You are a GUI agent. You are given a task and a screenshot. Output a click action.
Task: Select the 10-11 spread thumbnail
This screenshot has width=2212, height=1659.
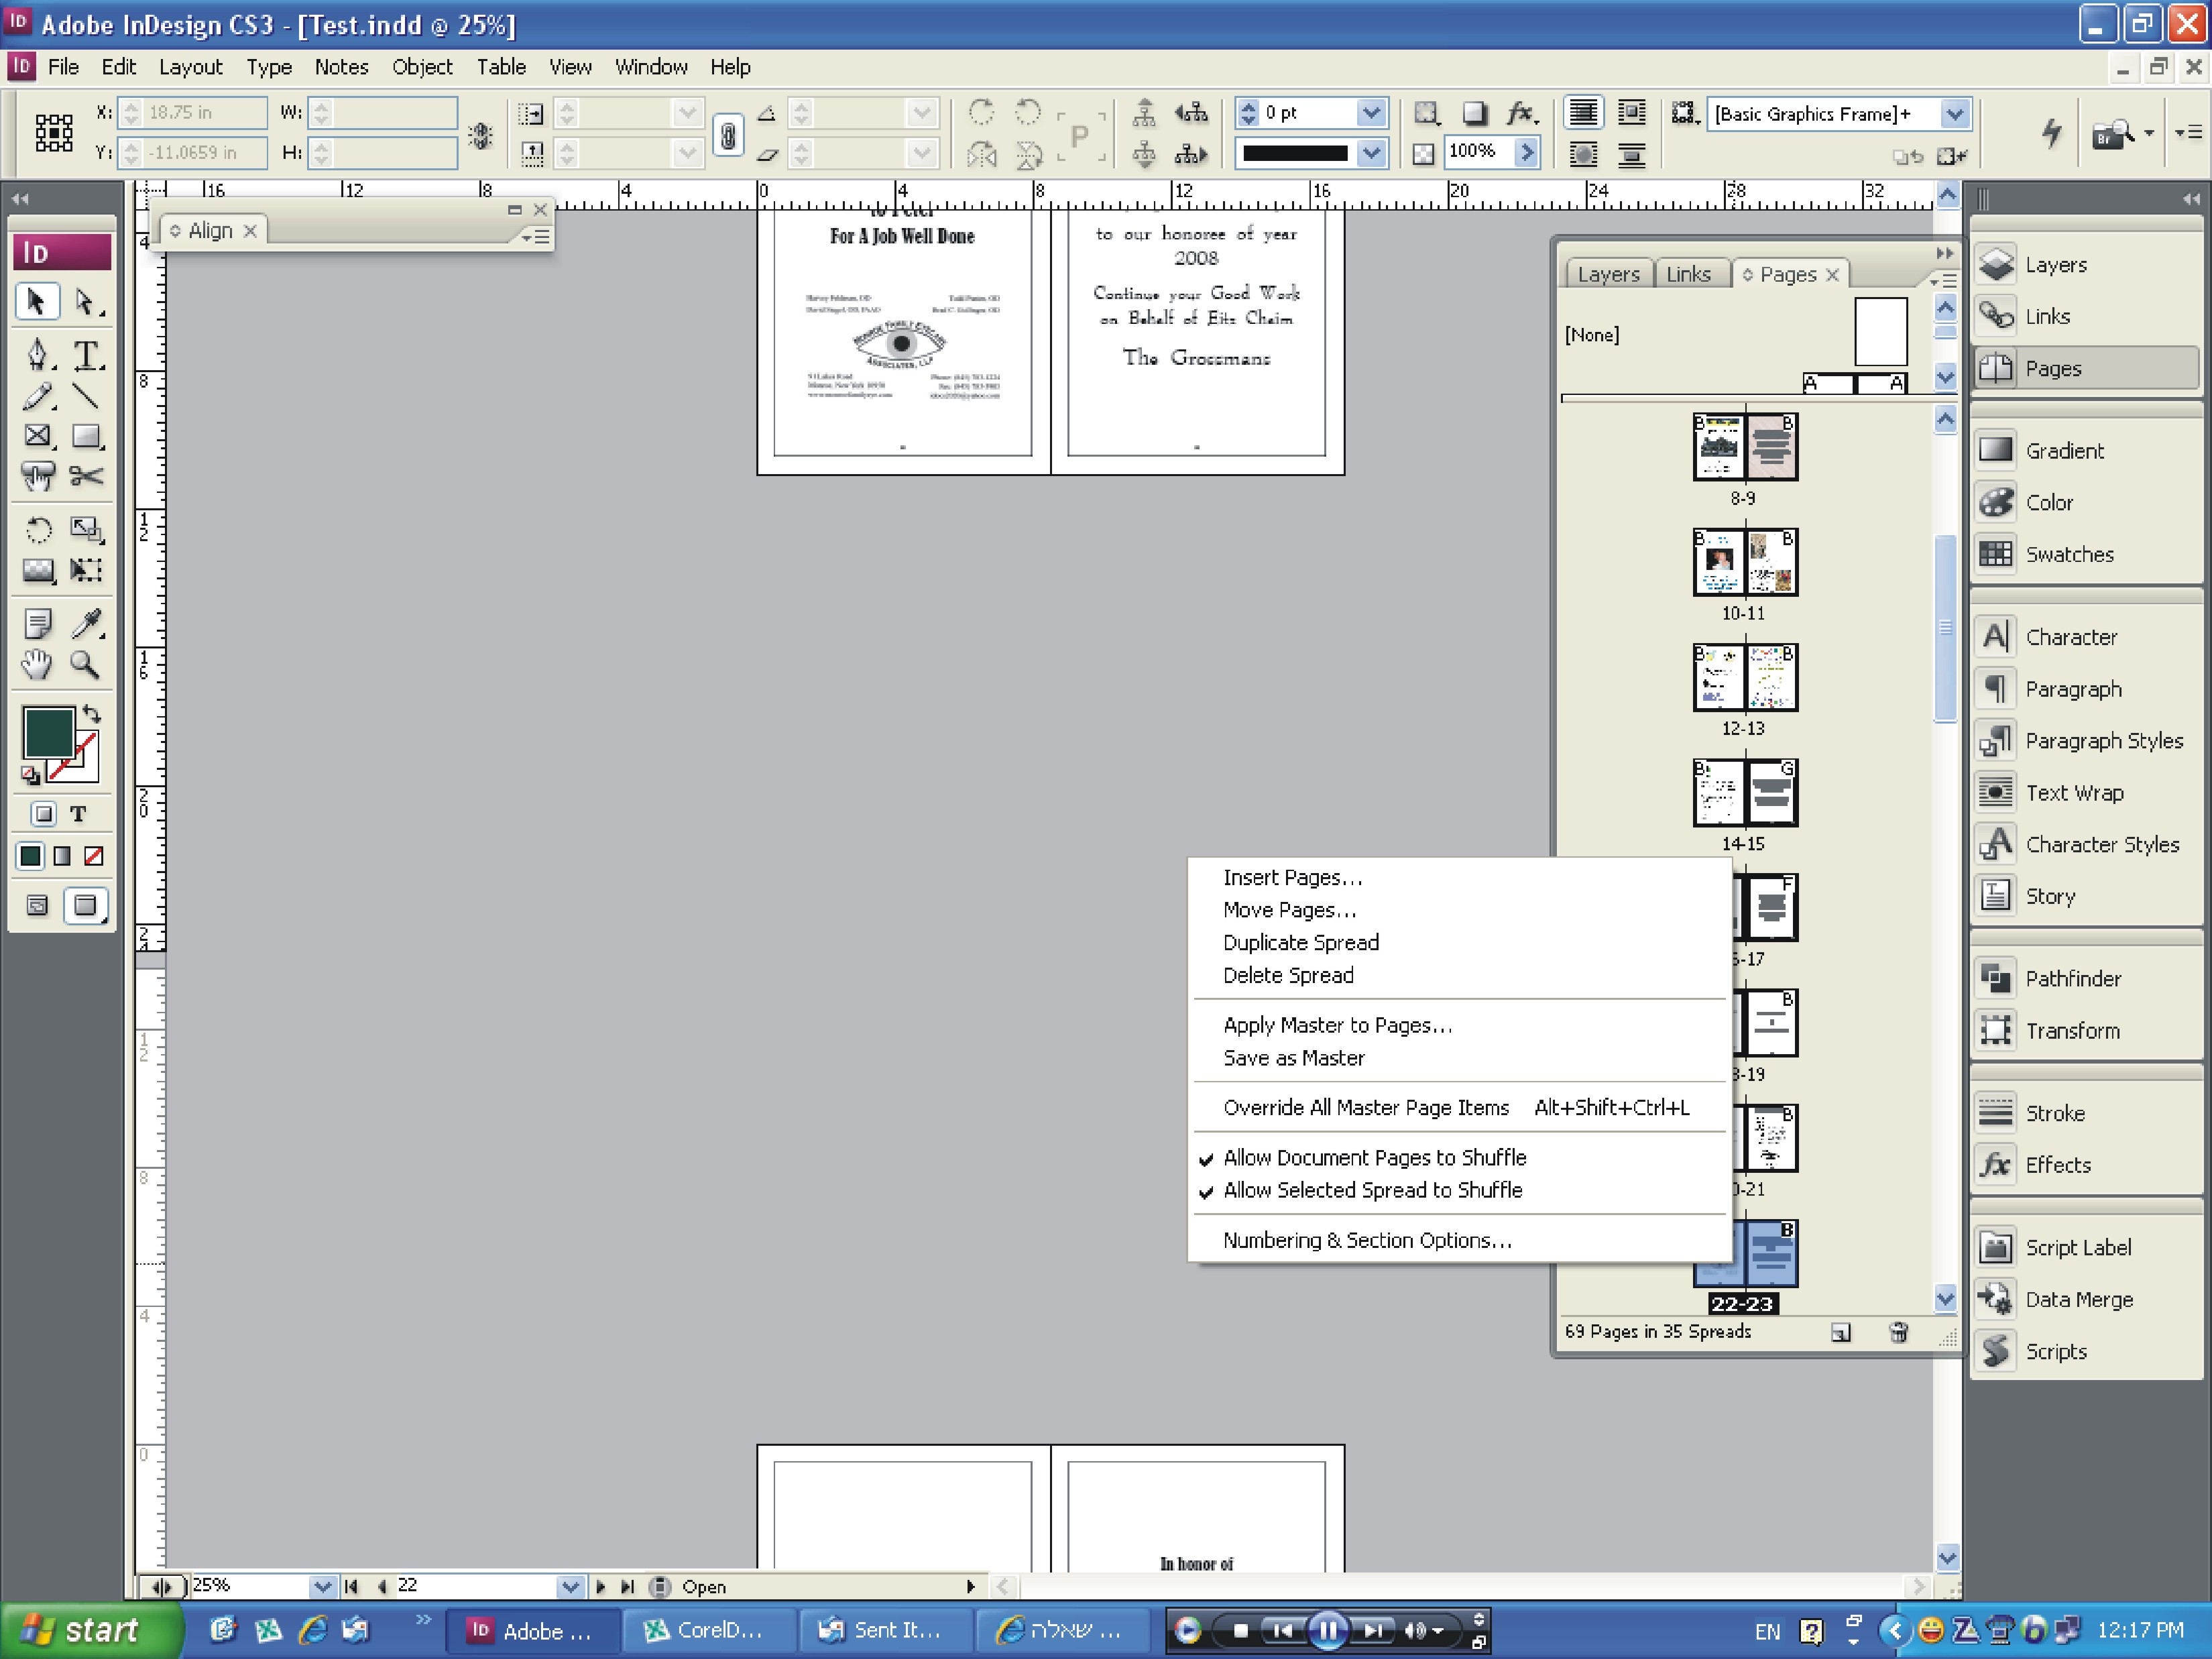pos(1744,562)
